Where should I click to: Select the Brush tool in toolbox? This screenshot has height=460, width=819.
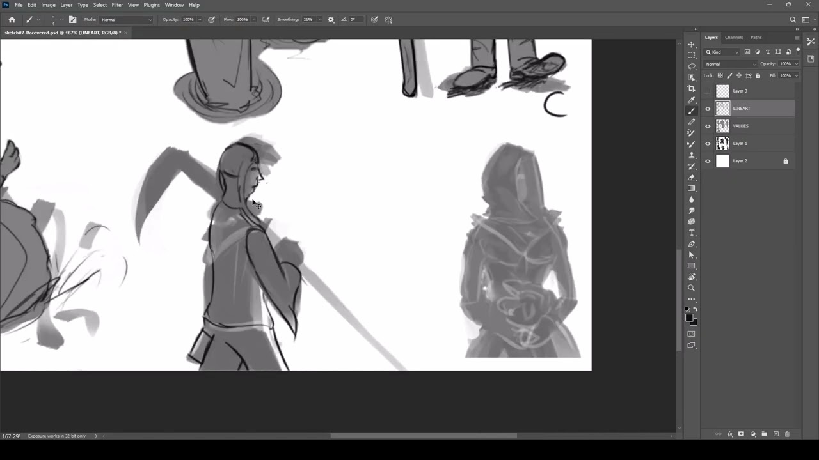click(x=691, y=111)
